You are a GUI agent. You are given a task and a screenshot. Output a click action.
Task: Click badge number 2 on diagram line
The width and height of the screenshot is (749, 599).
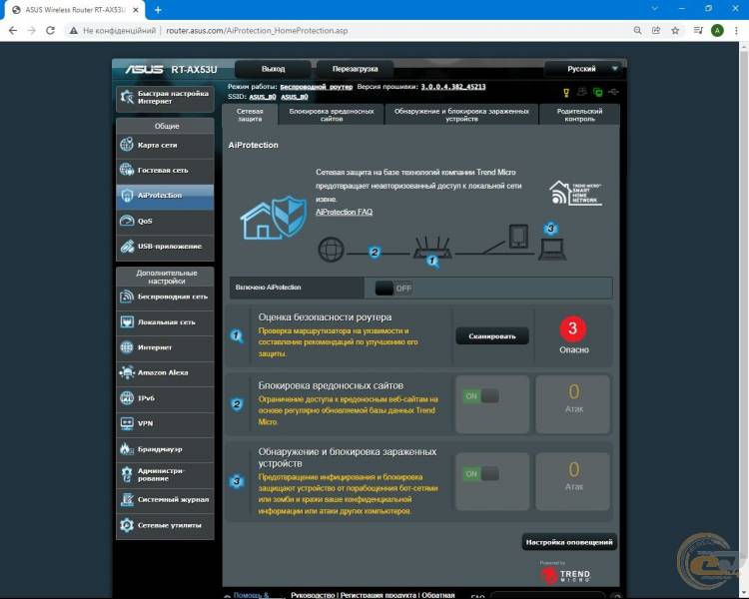click(x=374, y=252)
